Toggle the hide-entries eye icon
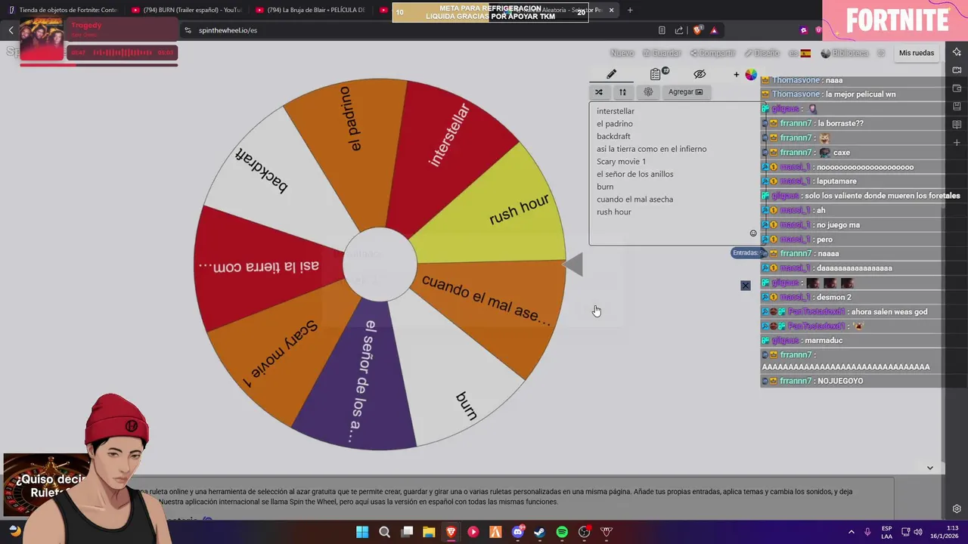The image size is (968, 544). [700, 74]
